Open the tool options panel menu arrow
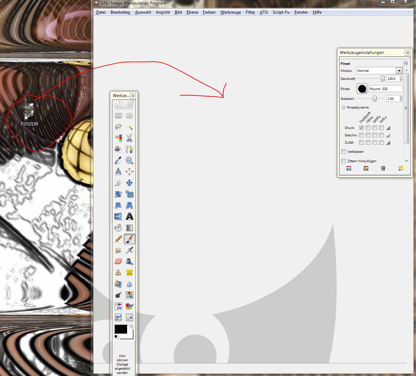This screenshot has width=416, height=376. tap(405, 63)
